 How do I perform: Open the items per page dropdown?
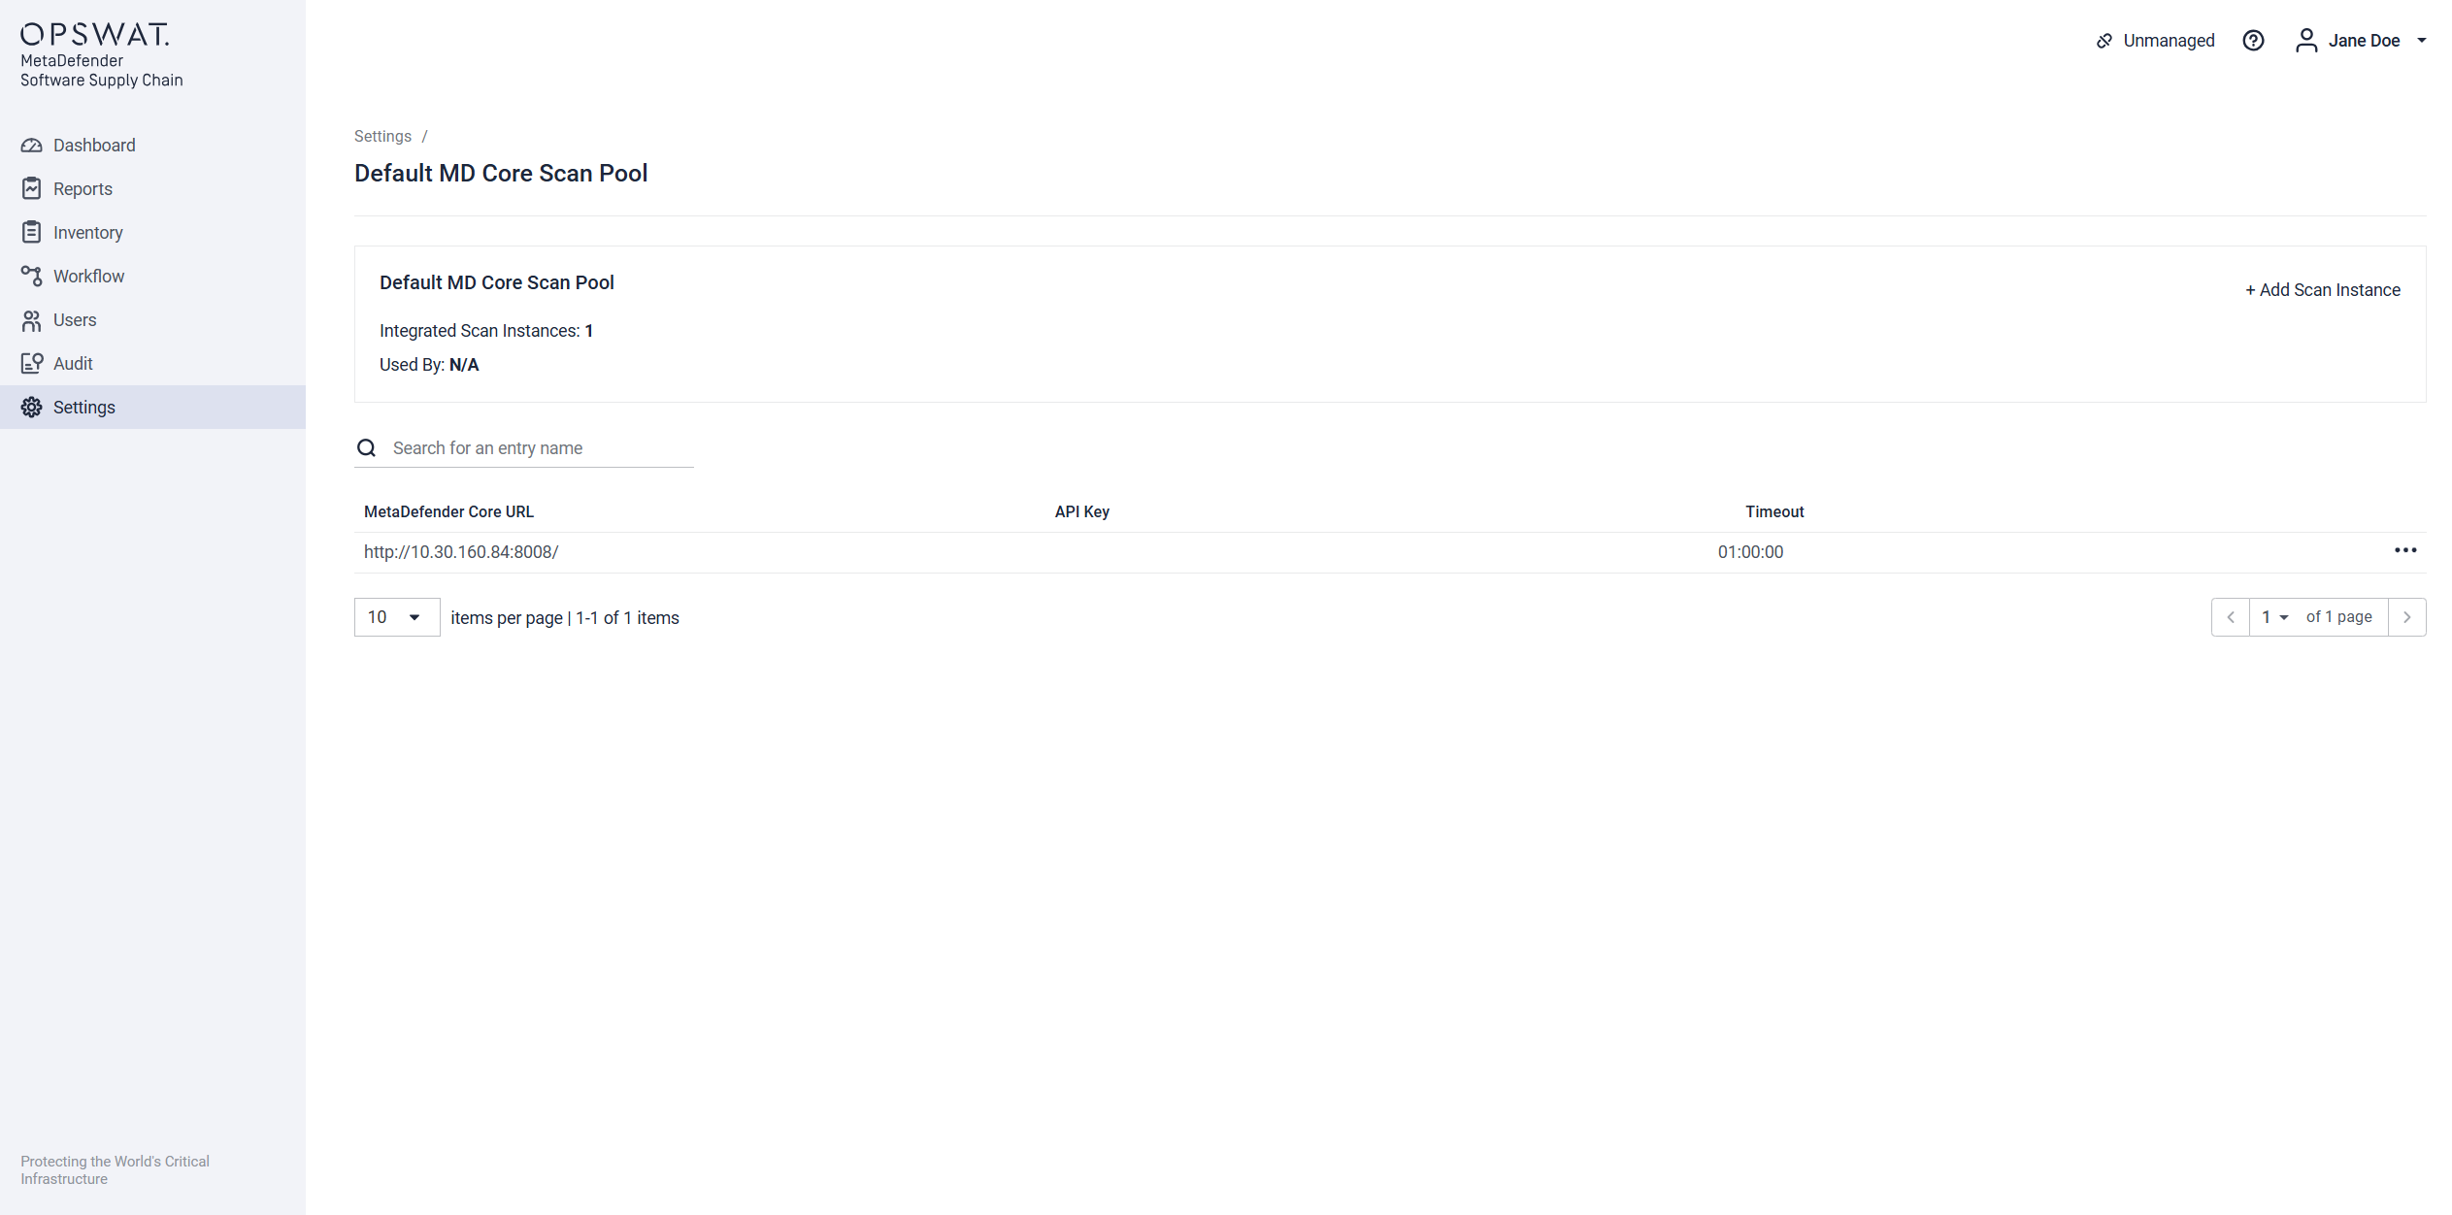(397, 617)
